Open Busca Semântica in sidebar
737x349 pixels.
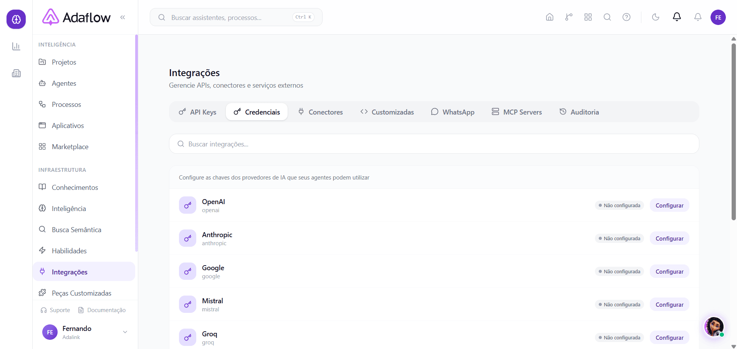pyautogui.click(x=84, y=230)
